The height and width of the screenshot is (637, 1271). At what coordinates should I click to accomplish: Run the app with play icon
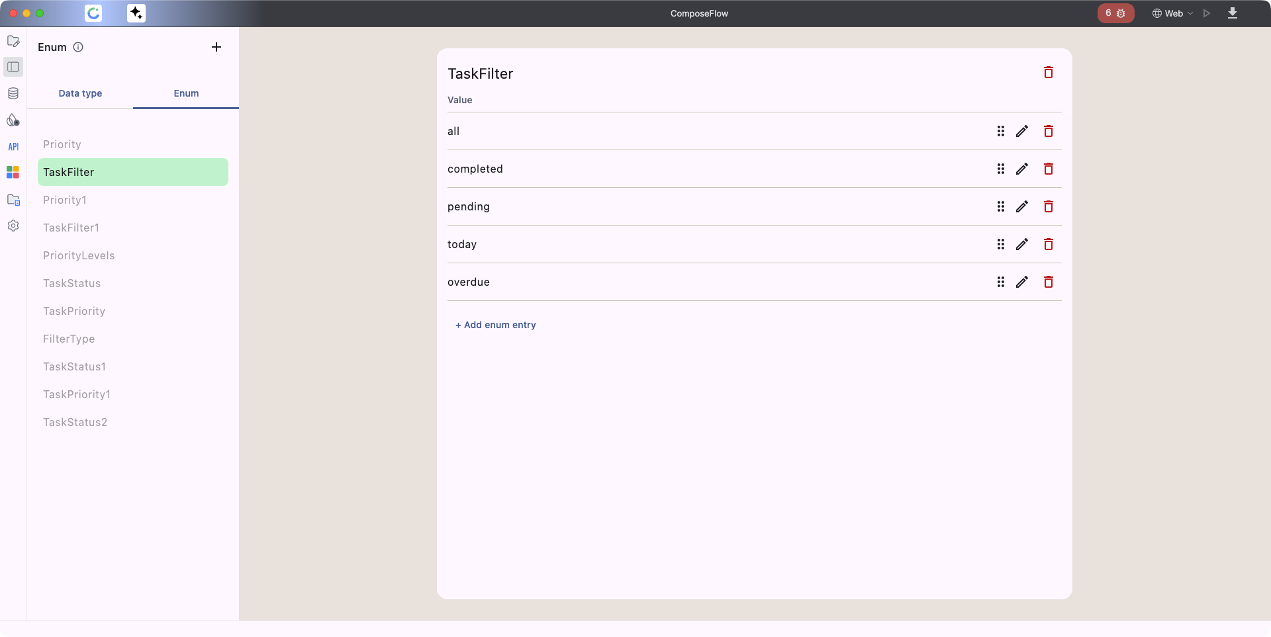[1207, 13]
